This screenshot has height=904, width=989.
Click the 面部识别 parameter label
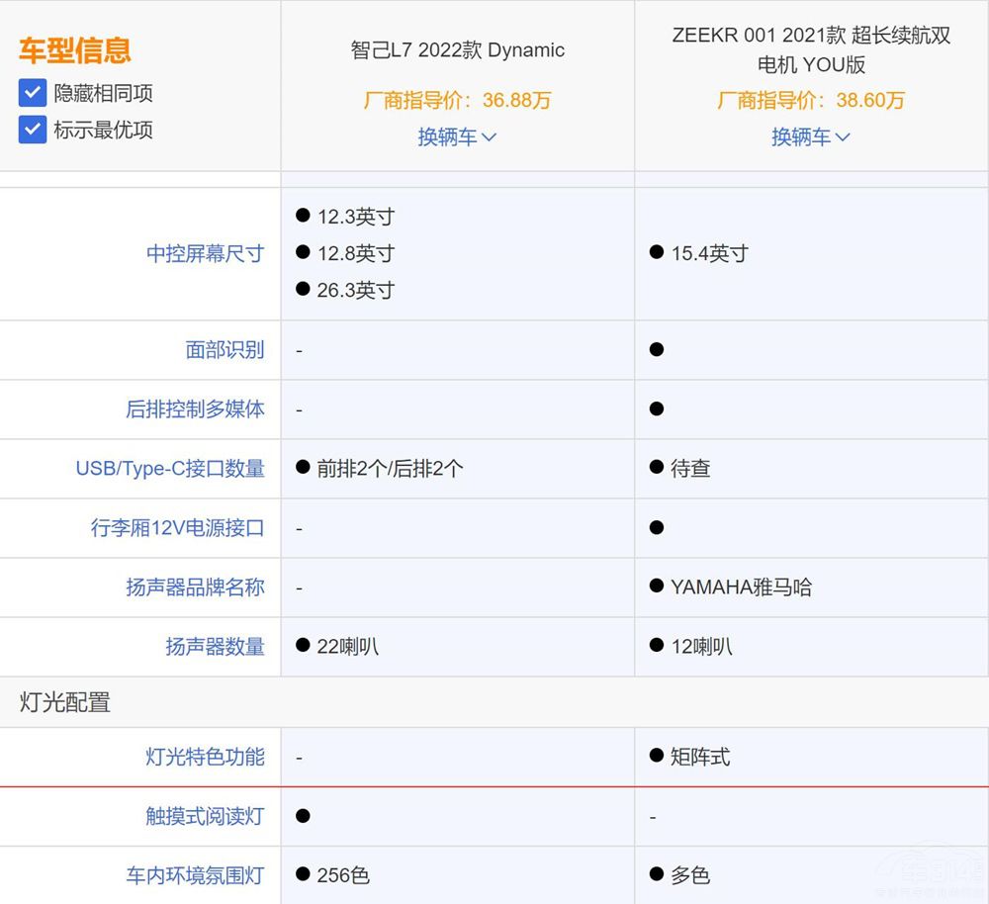(x=225, y=349)
